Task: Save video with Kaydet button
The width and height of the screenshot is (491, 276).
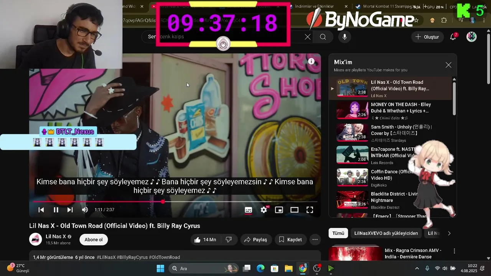Action: click(290, 240)
